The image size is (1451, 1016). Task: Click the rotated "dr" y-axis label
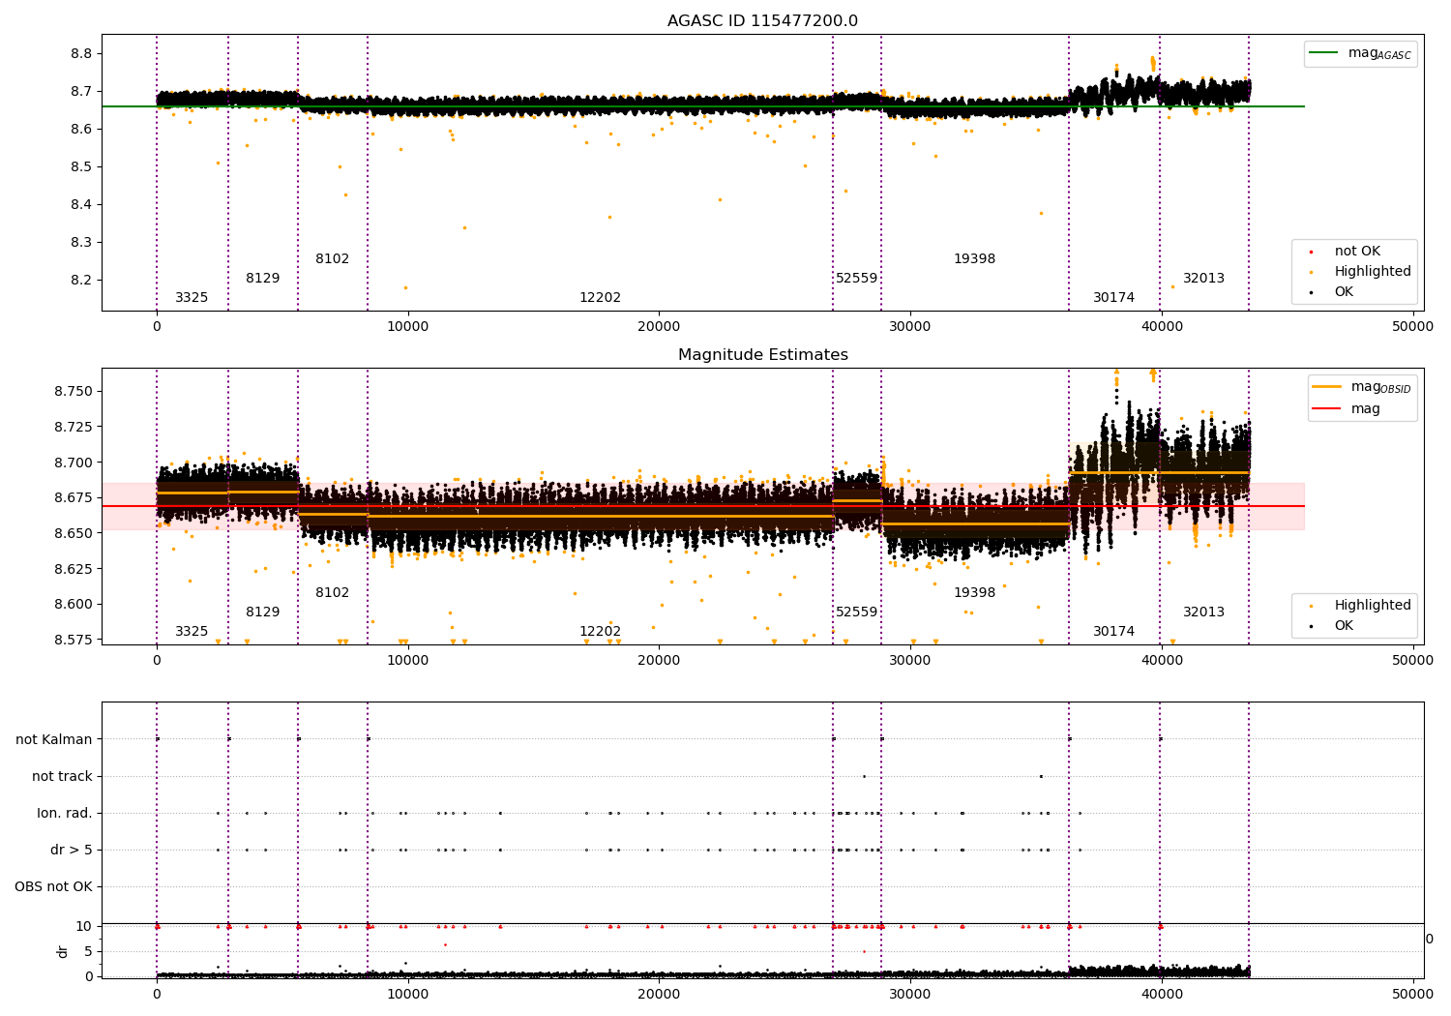tap(63, 951)
